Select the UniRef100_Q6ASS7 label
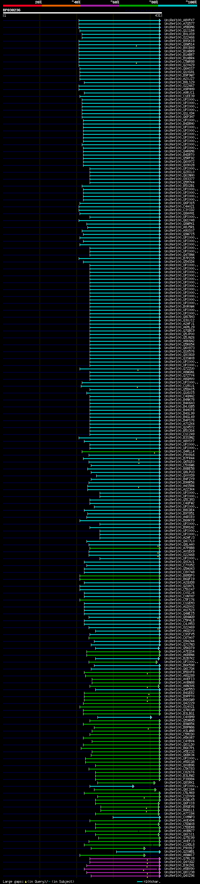200x884 pixels. coord(179,68)
